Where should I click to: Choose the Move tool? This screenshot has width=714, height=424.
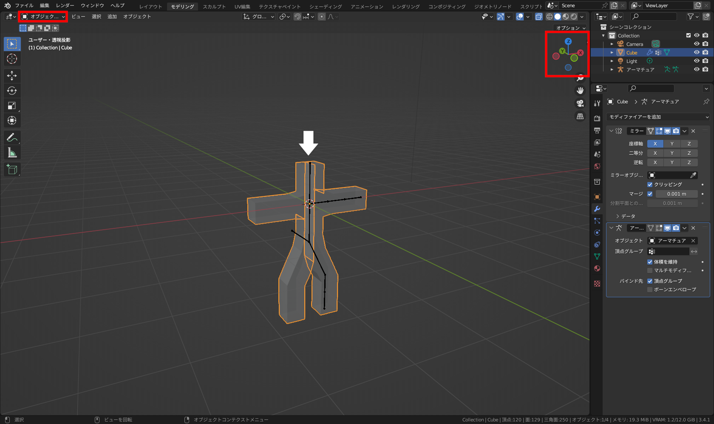click(x=12, y=76)
